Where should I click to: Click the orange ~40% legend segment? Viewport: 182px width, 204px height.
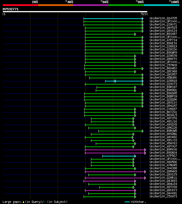tap(56, 5)
